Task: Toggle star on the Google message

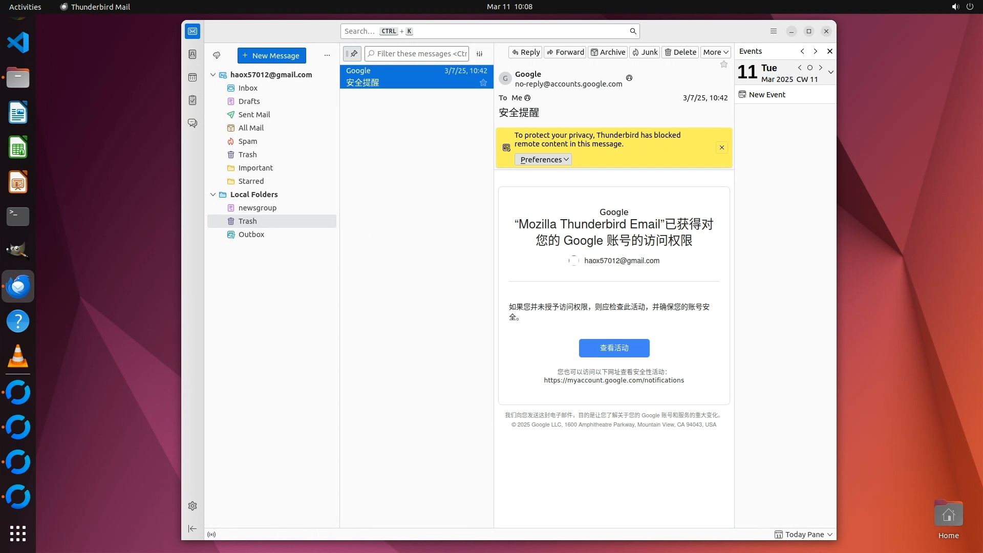Action: (483, 82)
